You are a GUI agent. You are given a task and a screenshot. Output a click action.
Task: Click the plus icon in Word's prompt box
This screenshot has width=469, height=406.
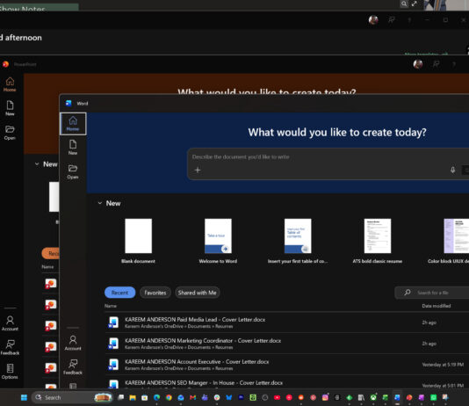[x=198, y=170]
